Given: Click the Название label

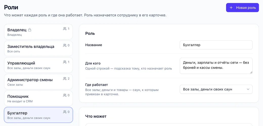Looking at the screenshot, I should pyautogui.click(x=94, y=45).
